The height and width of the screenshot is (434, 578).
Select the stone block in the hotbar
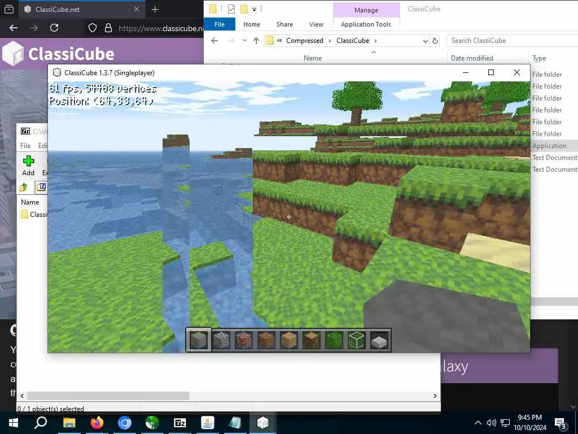(x=199, y=340)
